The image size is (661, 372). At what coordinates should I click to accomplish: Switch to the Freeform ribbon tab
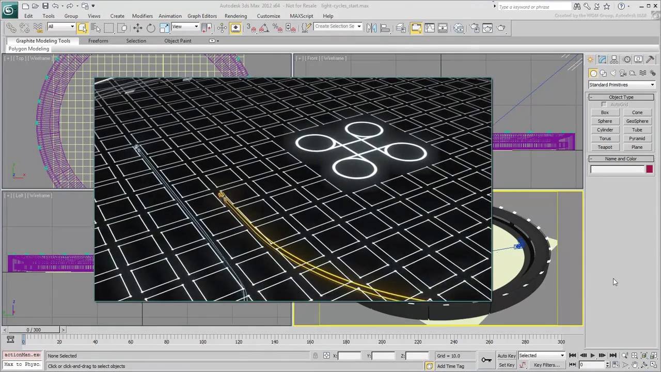tap(98, 41)
